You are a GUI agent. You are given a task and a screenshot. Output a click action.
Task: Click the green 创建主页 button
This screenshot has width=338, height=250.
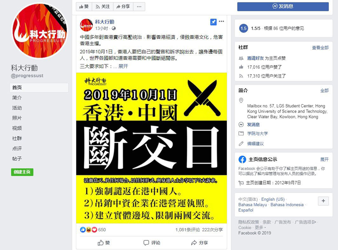point(22,172)
